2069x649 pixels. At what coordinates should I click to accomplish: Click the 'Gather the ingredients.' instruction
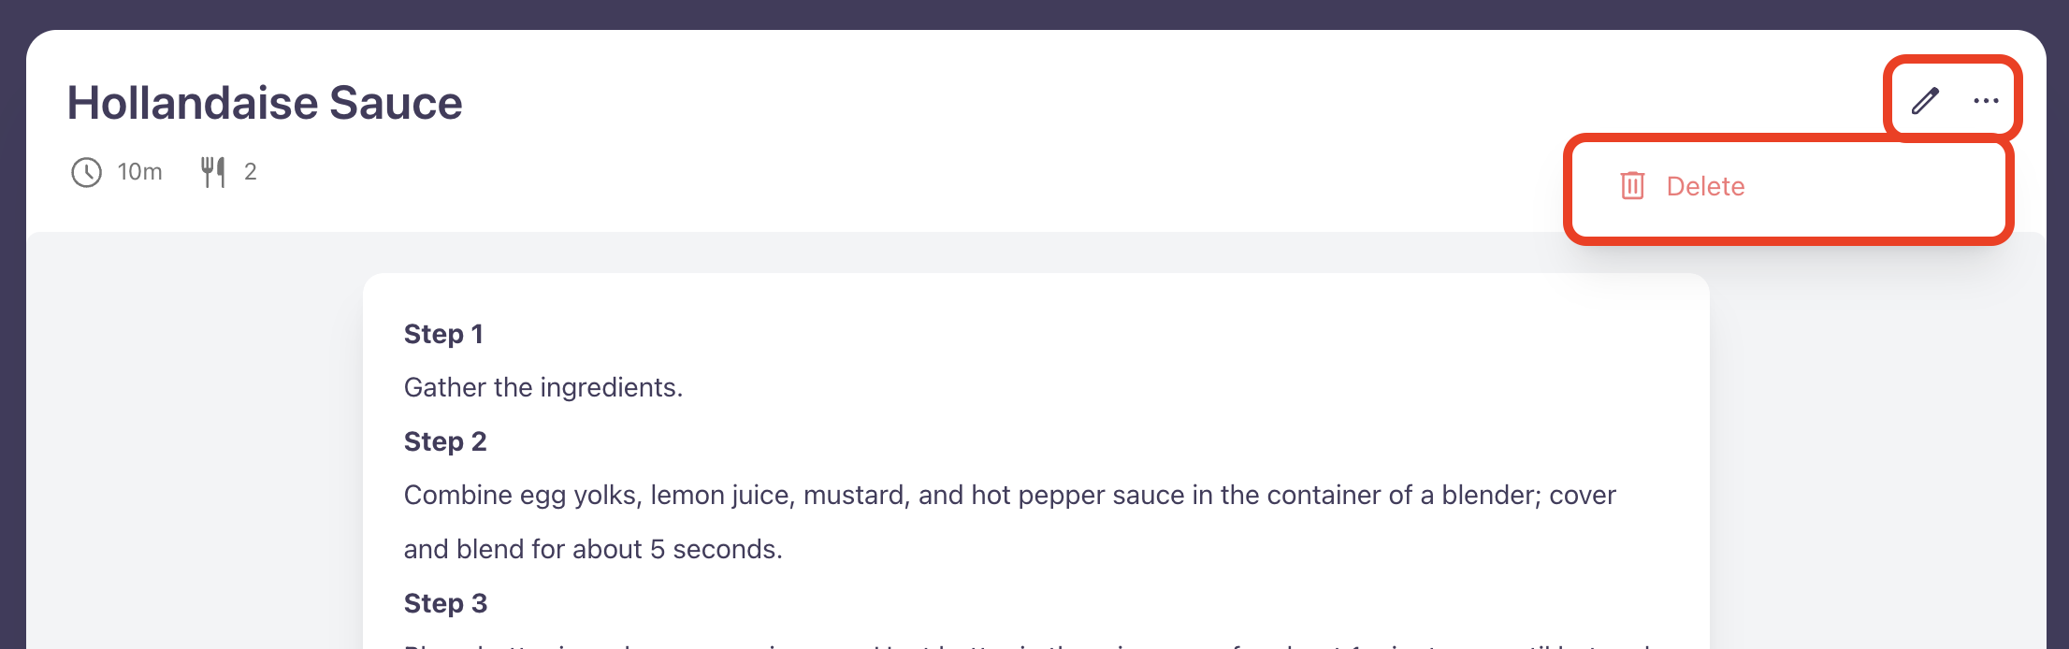(x=543, y=387)
